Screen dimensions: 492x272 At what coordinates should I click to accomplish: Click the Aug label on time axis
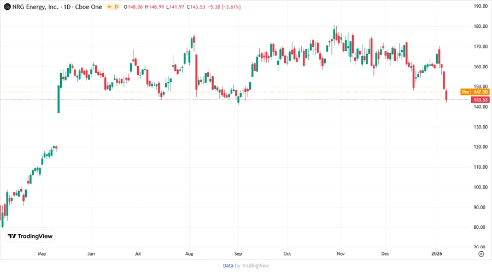pyautogui.click(x=189, y=254)
